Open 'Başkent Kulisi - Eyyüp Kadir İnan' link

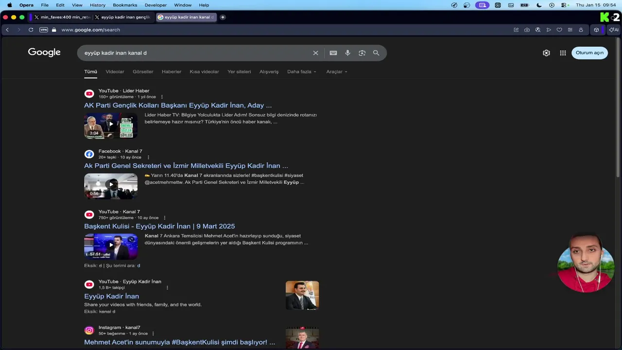pyautogui.click(x=159, y=226)
